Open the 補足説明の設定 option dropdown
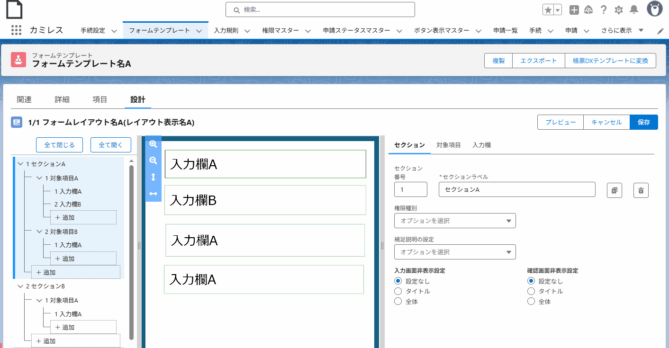 (x=455, y=252)
